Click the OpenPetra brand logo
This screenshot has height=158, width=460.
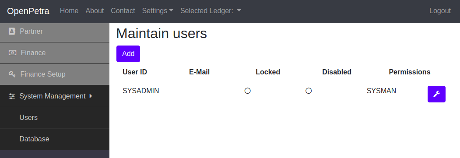point(28,11)
